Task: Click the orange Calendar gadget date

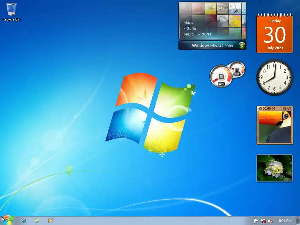Action: tap(275, 34)
